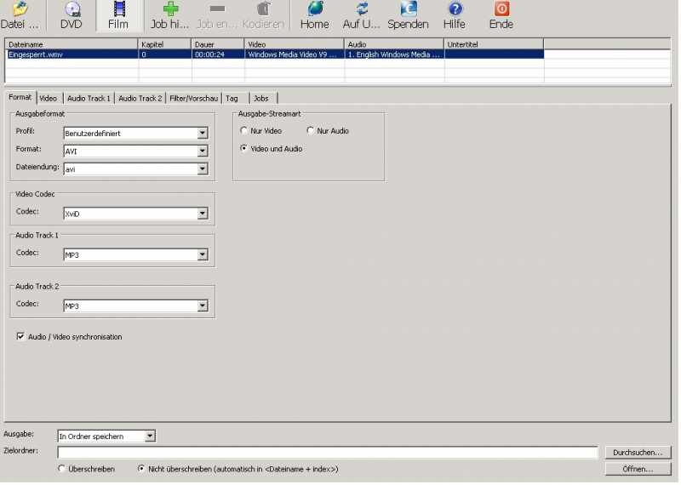Expand the Profil dropdown

click(203, 133)
